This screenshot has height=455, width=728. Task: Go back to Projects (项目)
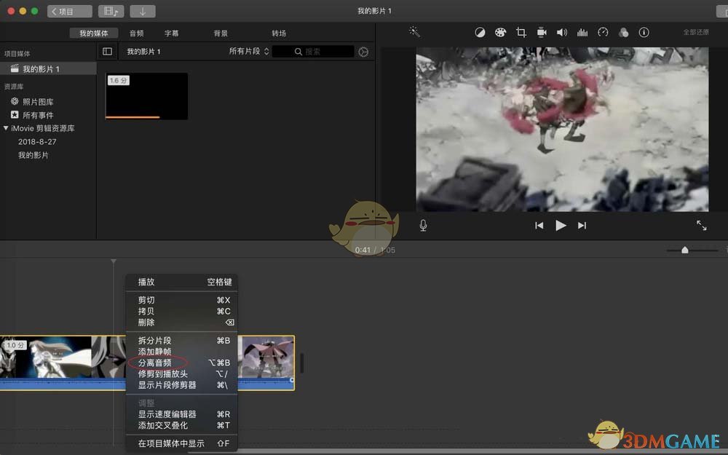click(x=69, y=11)
